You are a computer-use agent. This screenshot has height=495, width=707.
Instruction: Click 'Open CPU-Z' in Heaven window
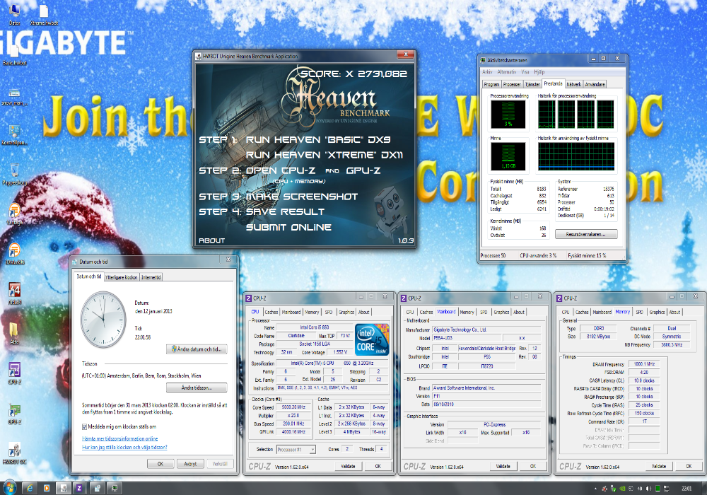click(x=281, y=170)
